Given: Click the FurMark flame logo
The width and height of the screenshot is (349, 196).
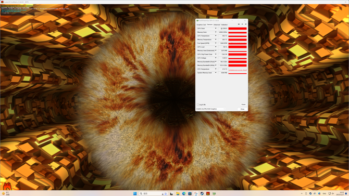Looking at the screenshot, I should click(7, 186).
